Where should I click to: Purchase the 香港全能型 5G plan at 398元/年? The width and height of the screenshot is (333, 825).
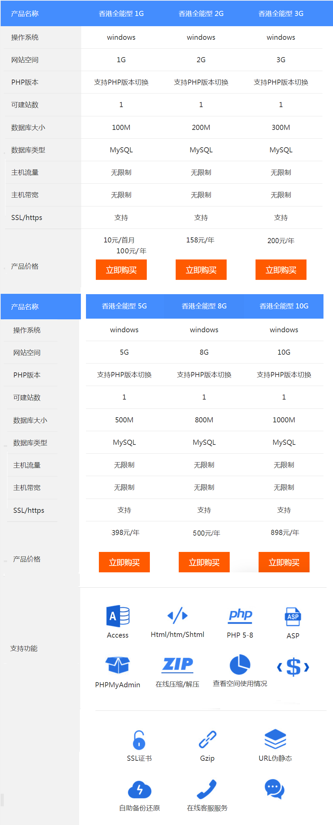click(x=124, y=562)
